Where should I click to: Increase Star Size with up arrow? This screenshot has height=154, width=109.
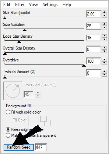[x=105, y=12]
